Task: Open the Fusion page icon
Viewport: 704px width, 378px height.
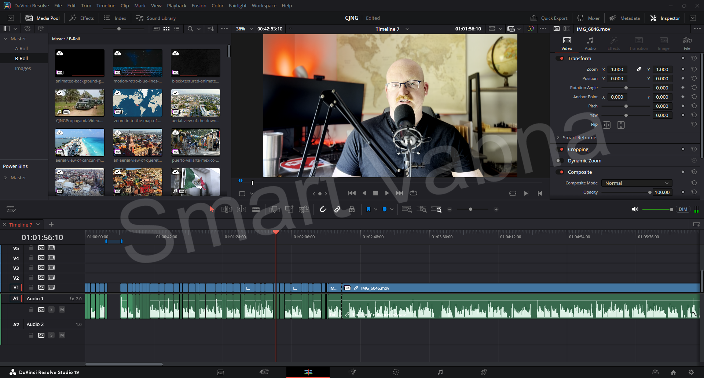Action: point(352,372)
